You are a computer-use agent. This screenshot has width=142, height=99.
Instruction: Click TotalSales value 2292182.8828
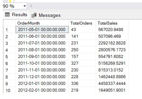click(x=112, y=43)
